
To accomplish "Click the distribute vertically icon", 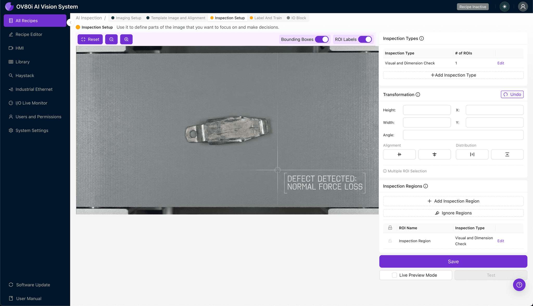I will (507, 154).
